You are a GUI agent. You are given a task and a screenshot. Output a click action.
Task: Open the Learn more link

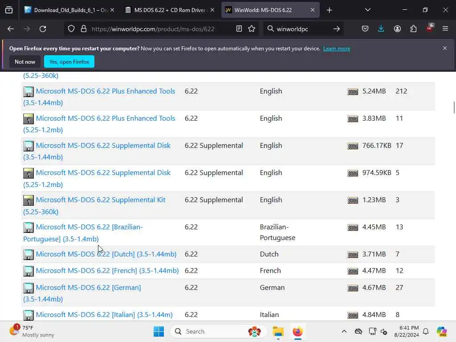(337, 49)
